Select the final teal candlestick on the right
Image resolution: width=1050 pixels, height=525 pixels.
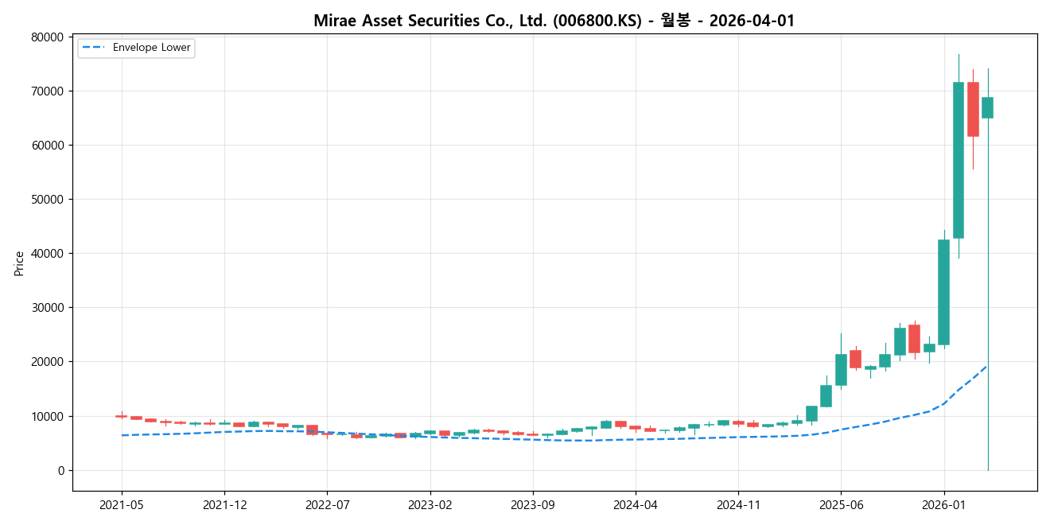coord(987,107)
